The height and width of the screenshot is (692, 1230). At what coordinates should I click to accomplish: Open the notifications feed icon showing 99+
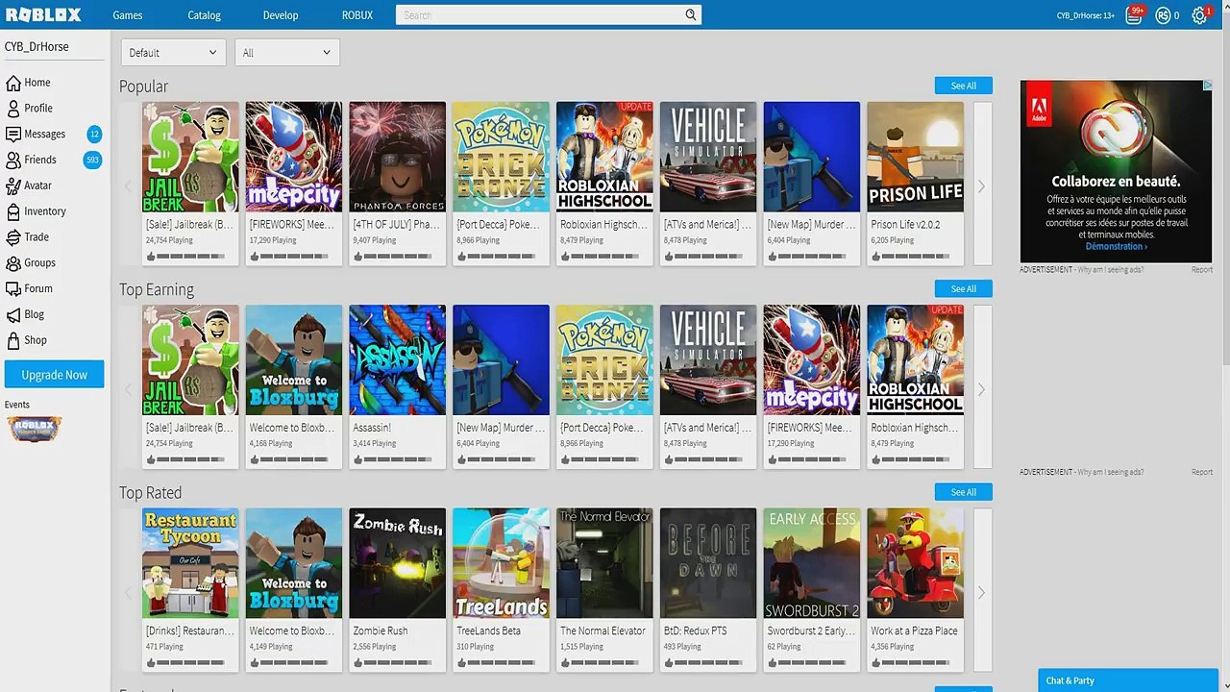coord(1134,15)
